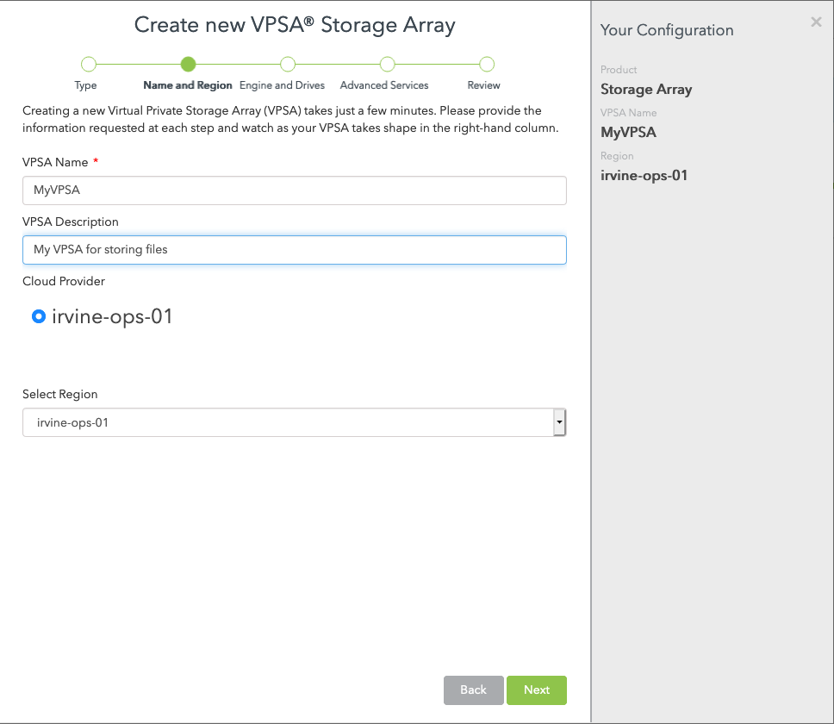Click the Name and Region step circle

(188, 65)
